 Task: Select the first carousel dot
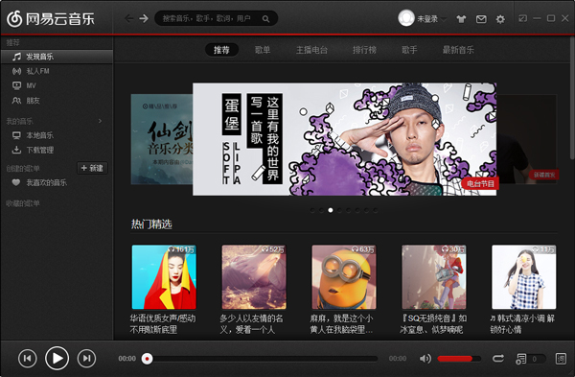pos(312,210)
